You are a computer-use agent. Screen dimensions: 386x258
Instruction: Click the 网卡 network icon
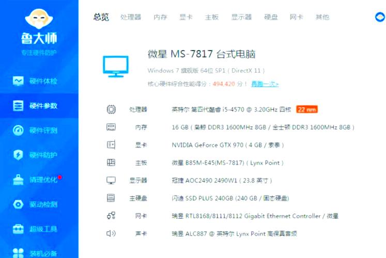pos(111,216)
